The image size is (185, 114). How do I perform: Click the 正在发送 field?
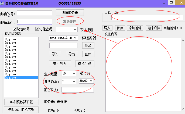(x=78, y=90)
